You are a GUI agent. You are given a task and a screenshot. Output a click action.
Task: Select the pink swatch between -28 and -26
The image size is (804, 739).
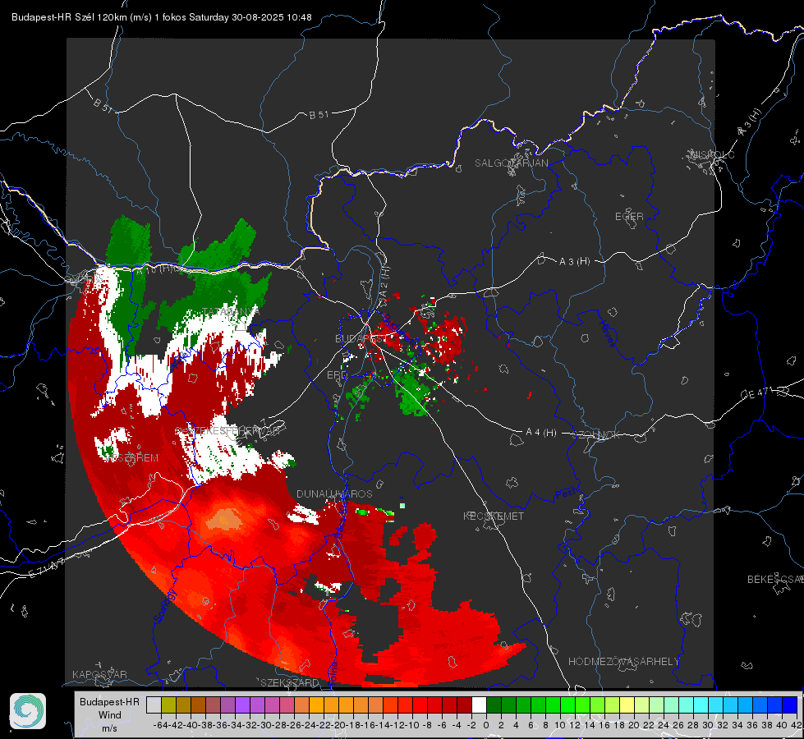[287, 705]
